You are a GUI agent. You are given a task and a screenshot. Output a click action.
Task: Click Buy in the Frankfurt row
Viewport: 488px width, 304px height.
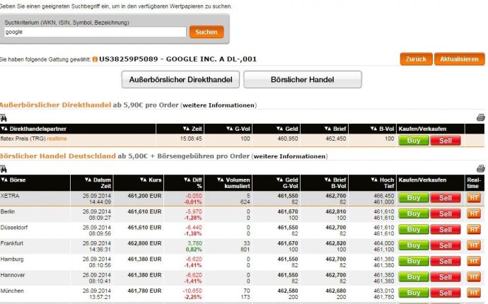click(414, 245)
